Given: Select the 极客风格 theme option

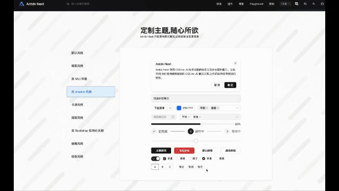Looking at the screenshot, I should coord(91,157).
